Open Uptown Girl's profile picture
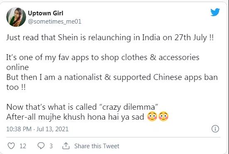Screen dimensions: 229x154 tap(16, 17)
